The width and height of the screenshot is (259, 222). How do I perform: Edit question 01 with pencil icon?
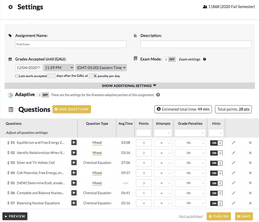[234, 143]
